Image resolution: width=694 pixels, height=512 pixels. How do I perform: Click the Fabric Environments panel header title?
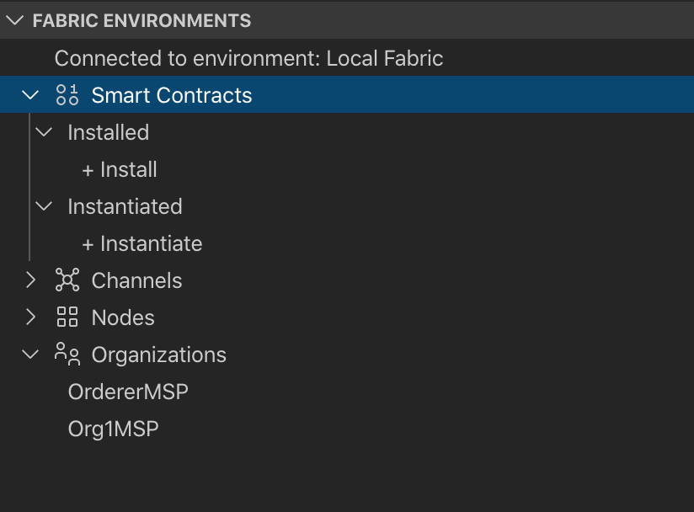pyautogui.click(x=141, y=21)
